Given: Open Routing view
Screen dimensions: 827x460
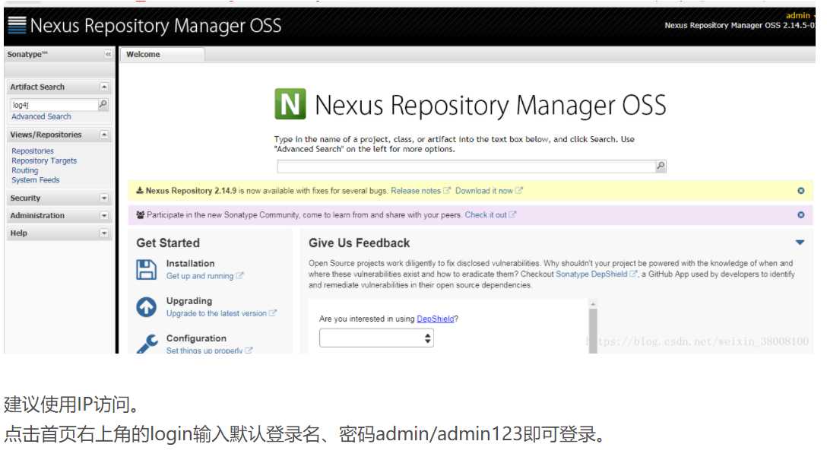Looking at the screenshot, I should pos(25,170).
